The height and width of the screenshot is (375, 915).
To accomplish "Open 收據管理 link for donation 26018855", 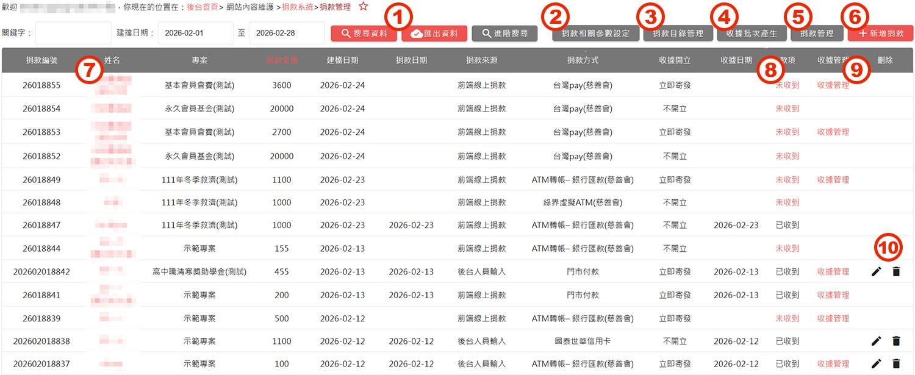I will [833, 85].
